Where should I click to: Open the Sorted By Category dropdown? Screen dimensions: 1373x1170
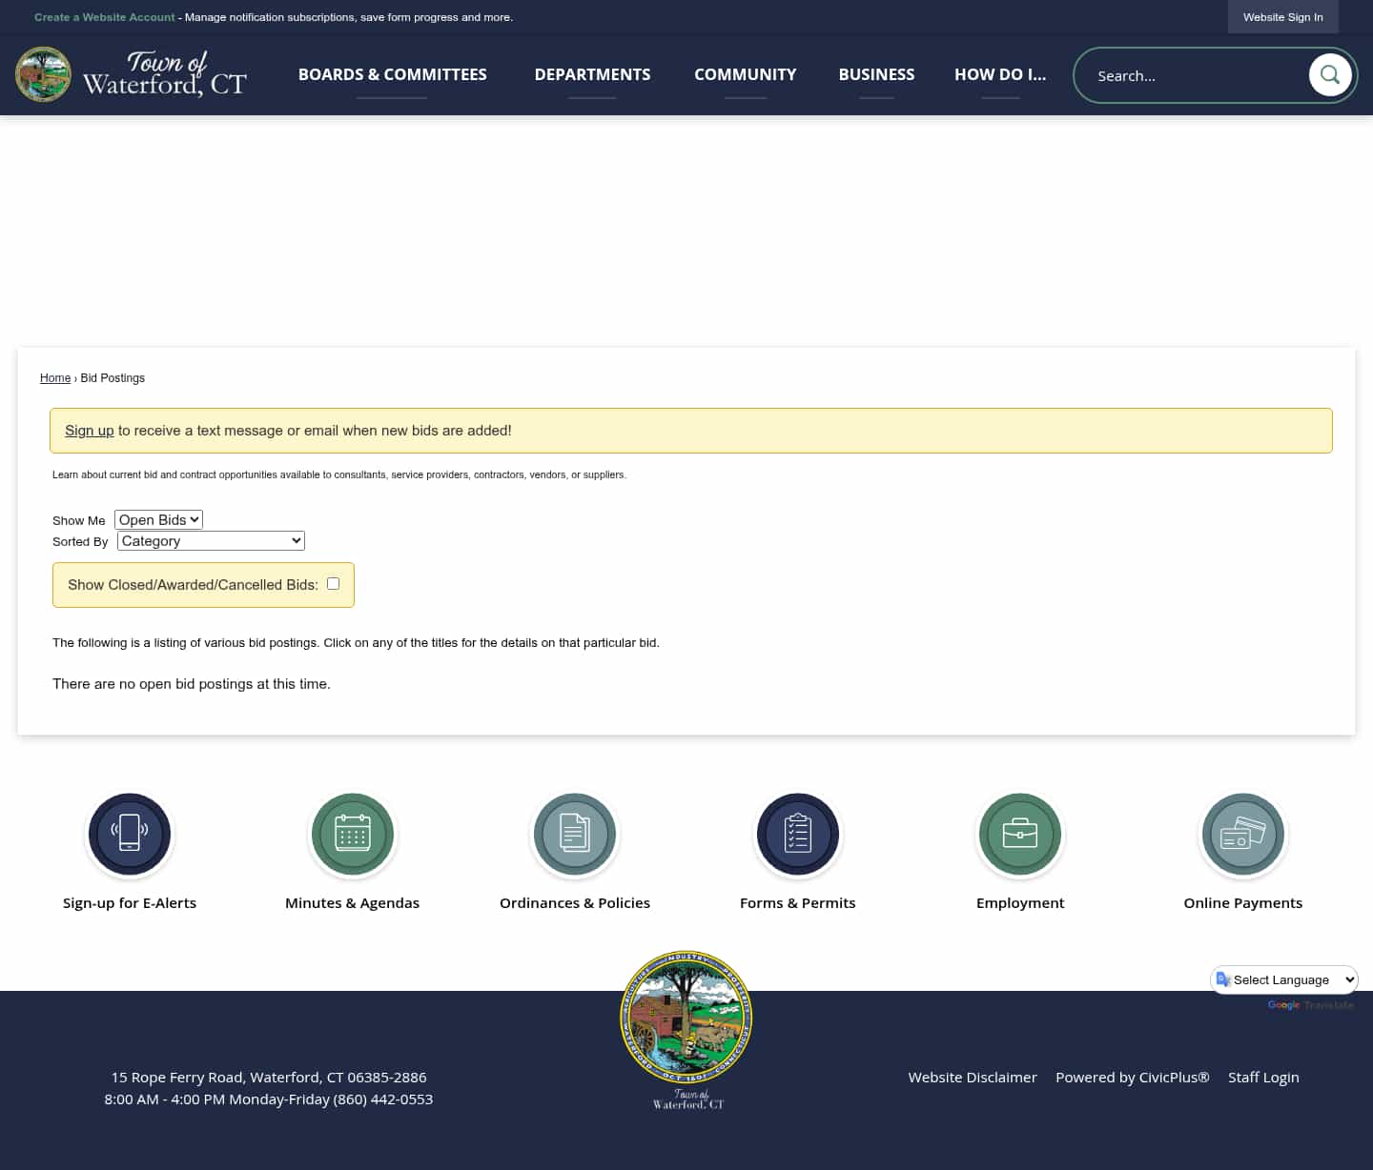(210, 540)
